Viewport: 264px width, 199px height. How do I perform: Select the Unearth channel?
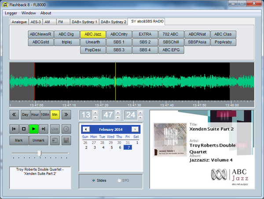[x=93, y=42]
